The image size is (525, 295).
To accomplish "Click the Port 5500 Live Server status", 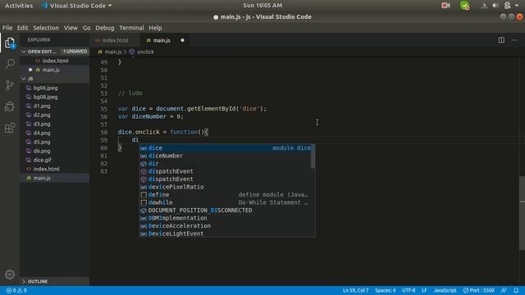I will pyautogui.click(x=479, y=290).
